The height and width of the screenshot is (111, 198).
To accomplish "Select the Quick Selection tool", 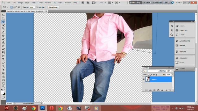I will click(3, 25).
